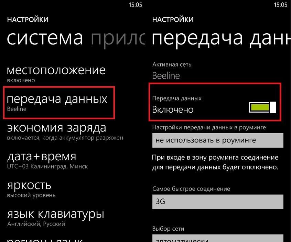
Task: Toggle the Передача данных switch off
Action: click(x=263, y=107)
